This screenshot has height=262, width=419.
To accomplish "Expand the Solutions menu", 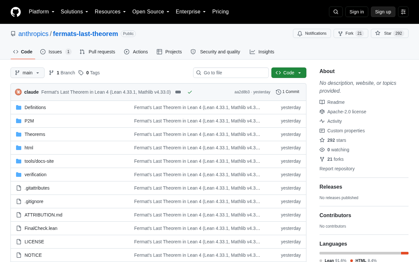I will coord(75,12).
